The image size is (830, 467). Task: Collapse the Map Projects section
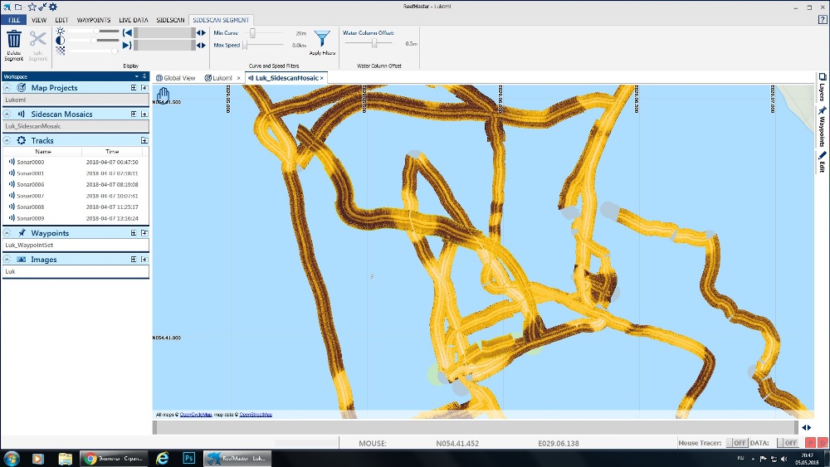tap(7, 88)
